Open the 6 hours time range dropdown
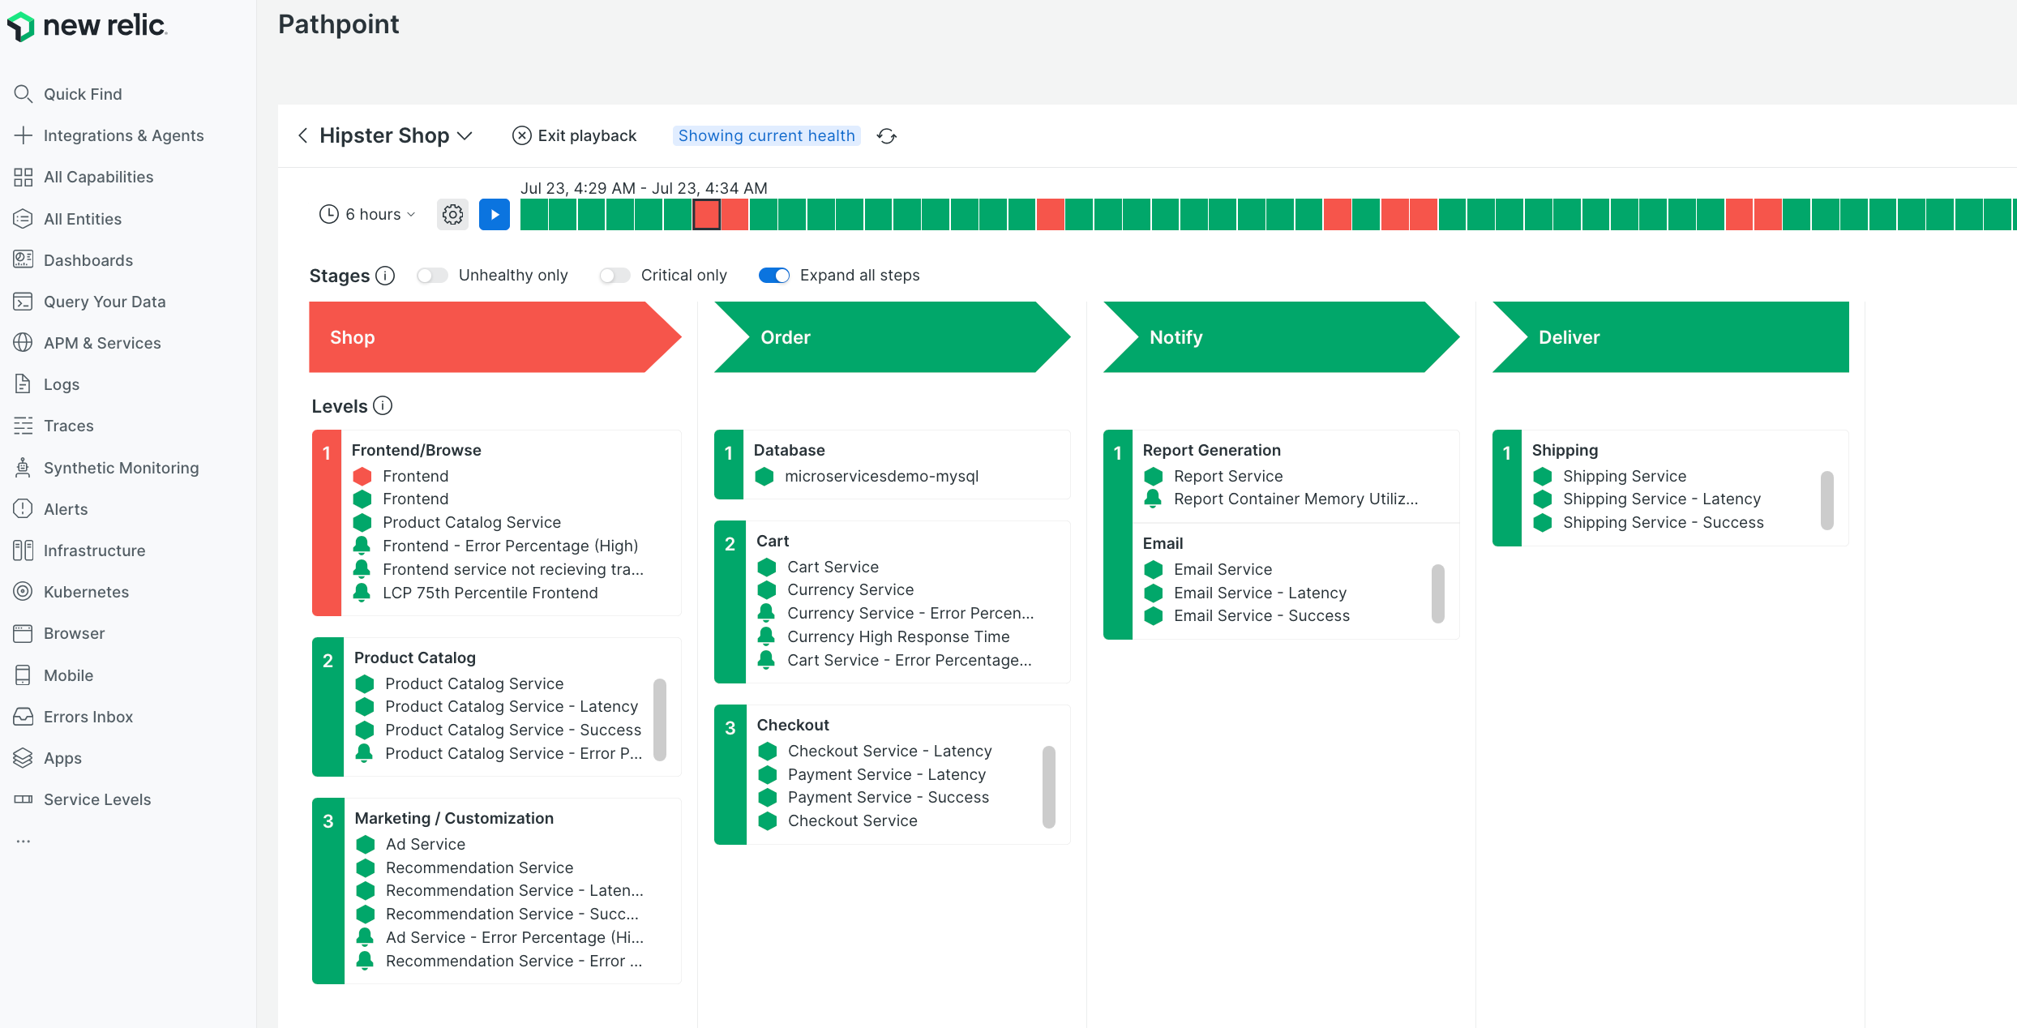Viewport: 2017px width, 1028px height. 367,214
